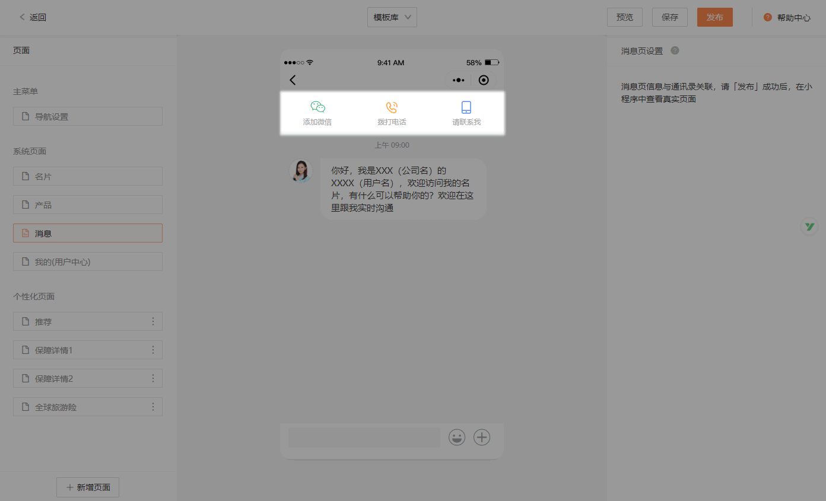Image resolution: width=826 pixels, height=501 pixels.
Task: Select the 我的(用户中心) page
Action: click(x=88, y=261)
